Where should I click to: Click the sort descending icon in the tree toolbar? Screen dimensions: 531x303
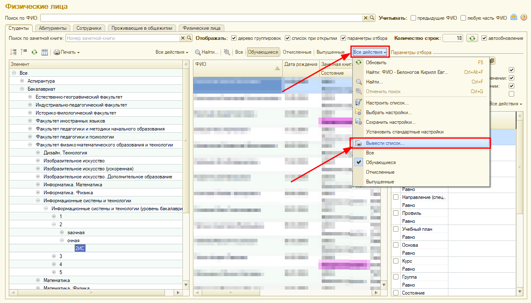click(13, 52)
